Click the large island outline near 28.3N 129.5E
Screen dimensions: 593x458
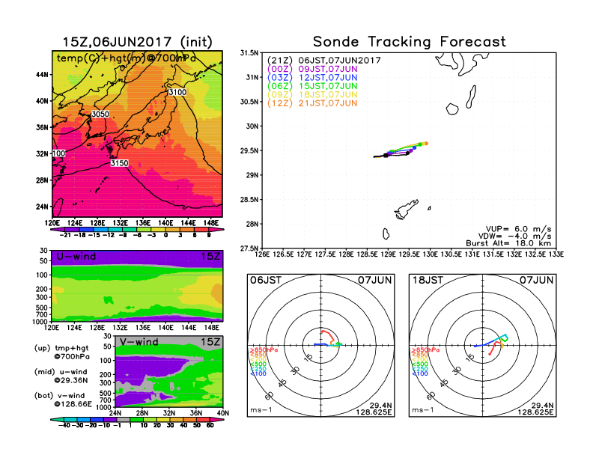click(406, 210)
